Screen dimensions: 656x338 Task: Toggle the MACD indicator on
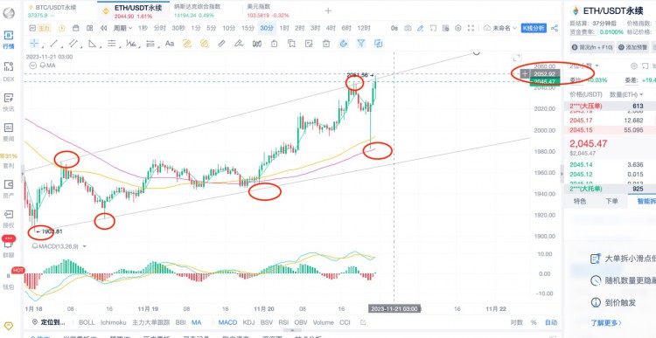pyautogui.click(x=227, y=322)
